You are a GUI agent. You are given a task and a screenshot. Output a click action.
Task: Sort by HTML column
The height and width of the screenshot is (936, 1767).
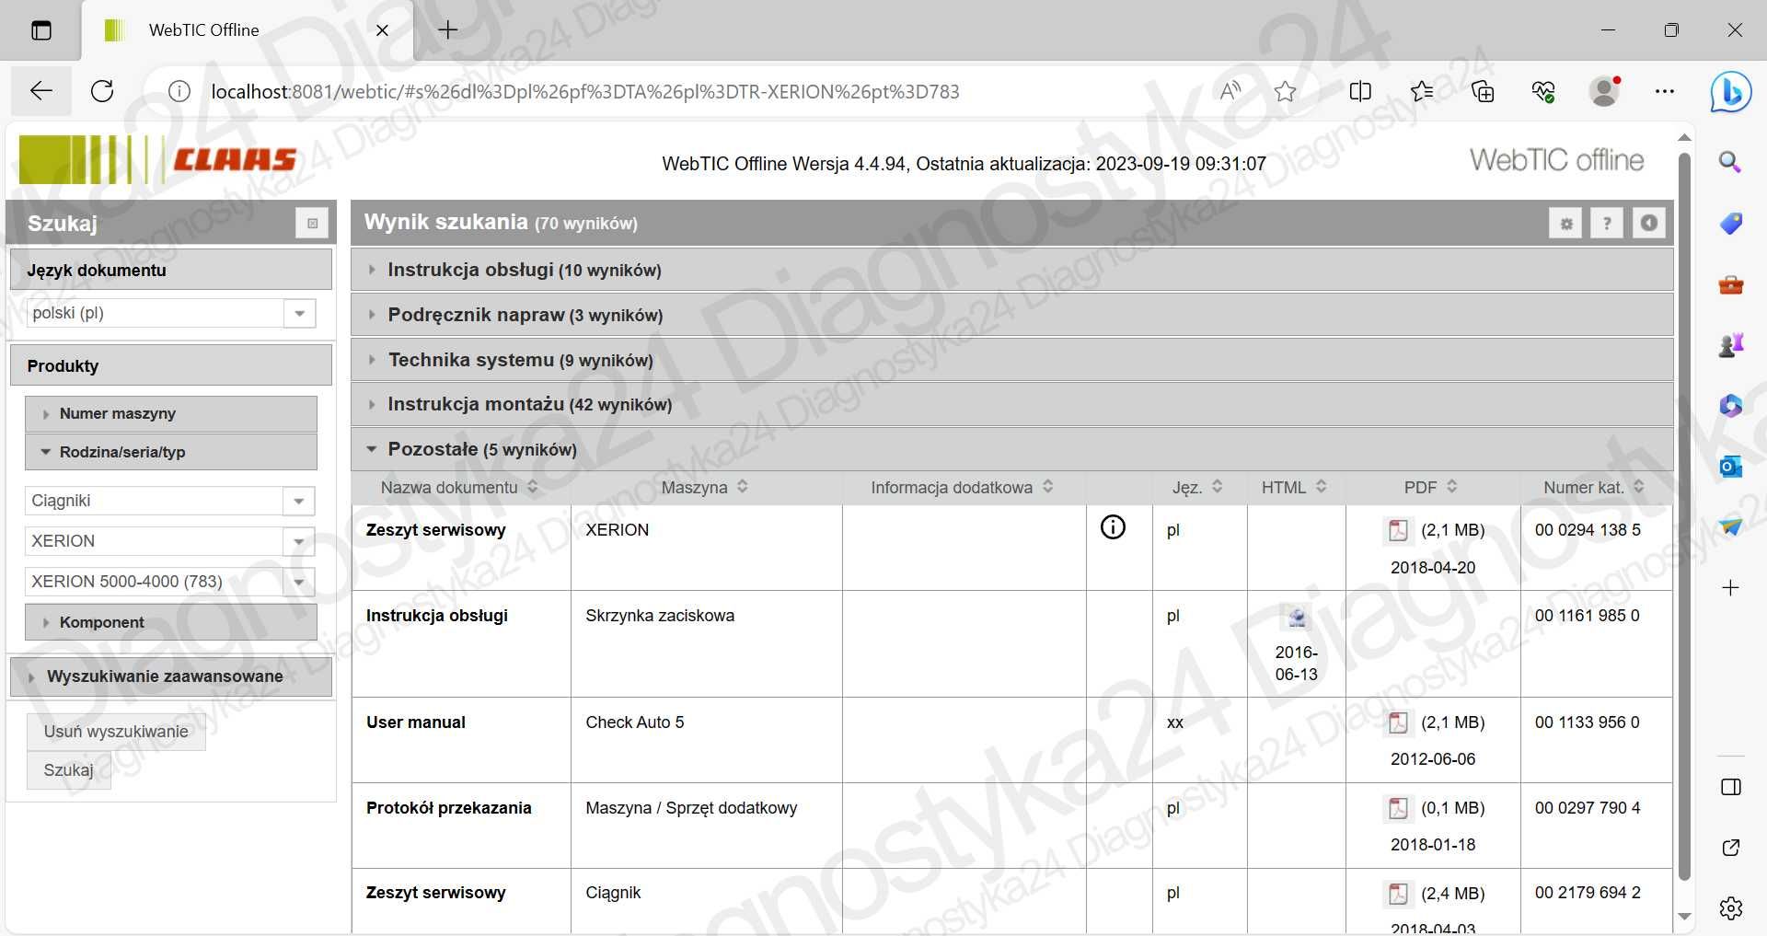click(x=1296, y=488)
